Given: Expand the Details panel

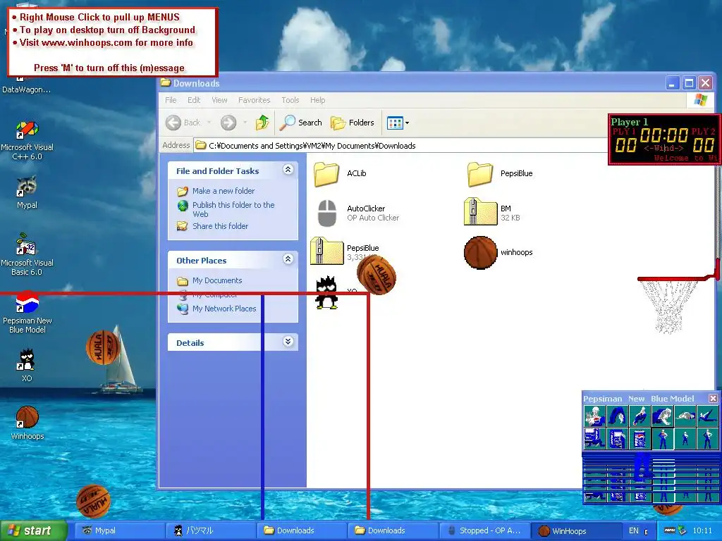Looking at the screenshot, I should (288, 342).
